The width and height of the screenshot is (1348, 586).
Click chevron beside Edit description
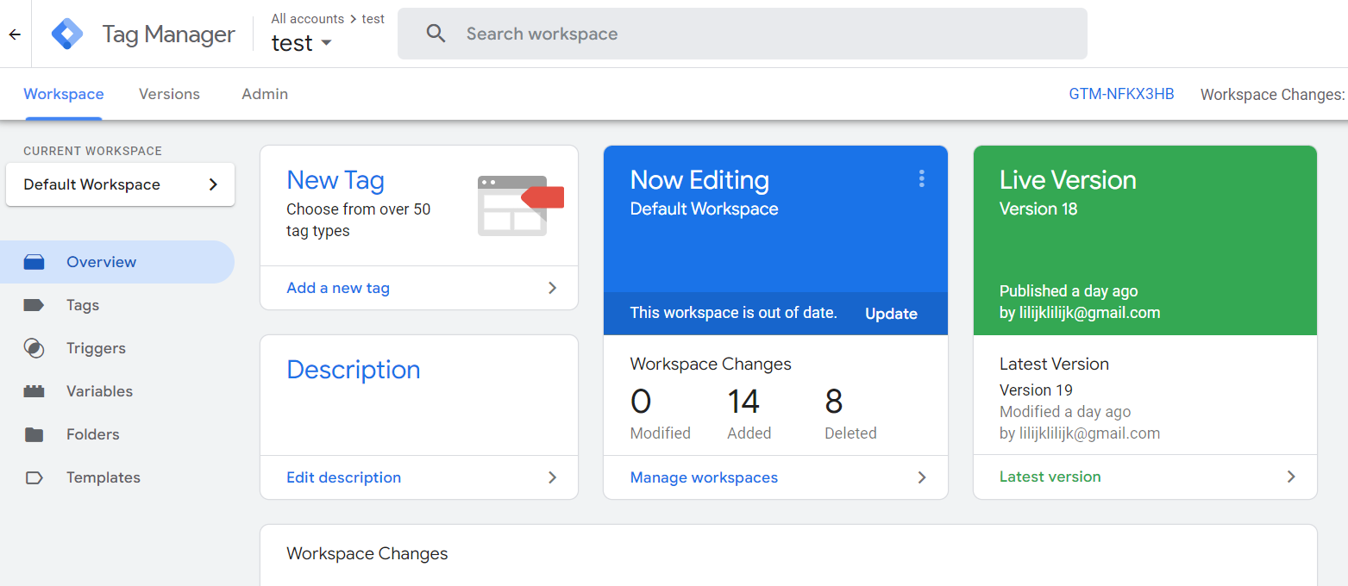553,477
